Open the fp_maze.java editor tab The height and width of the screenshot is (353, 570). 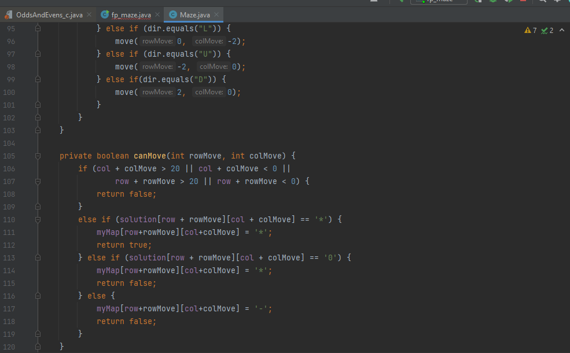(x=131, y=15)
